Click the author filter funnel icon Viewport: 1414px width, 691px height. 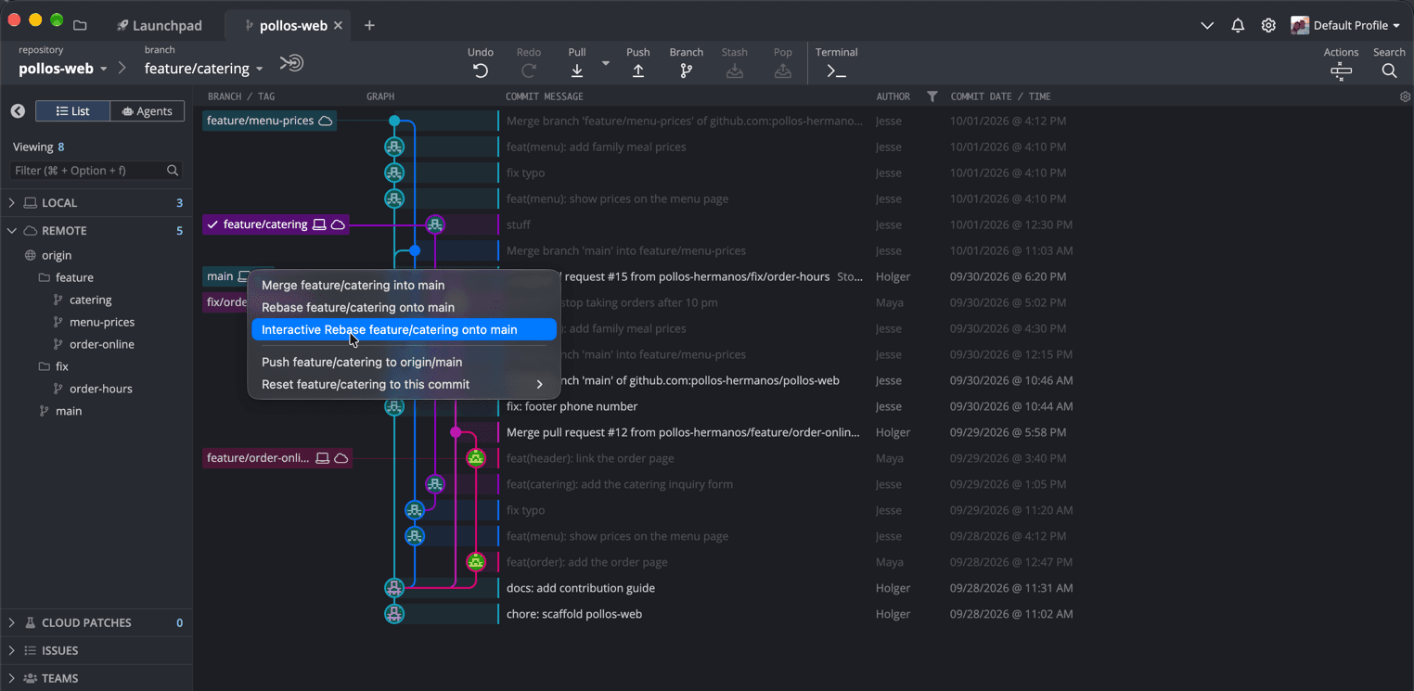[x=932, y=96]
